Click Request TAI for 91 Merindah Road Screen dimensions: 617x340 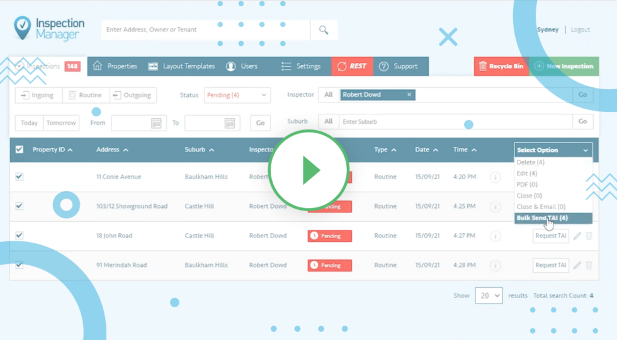pyautogui.click(x=550, y=265)
